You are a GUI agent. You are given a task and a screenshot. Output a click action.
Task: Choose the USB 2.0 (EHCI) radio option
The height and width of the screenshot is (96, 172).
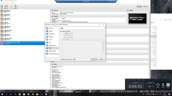click(63, 35)
